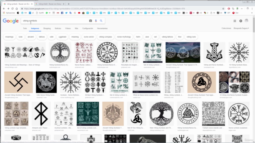This screenshot has width=255, height=143.
Task: Open the Sons of Vikings symbols image
Action: point(25,52)
